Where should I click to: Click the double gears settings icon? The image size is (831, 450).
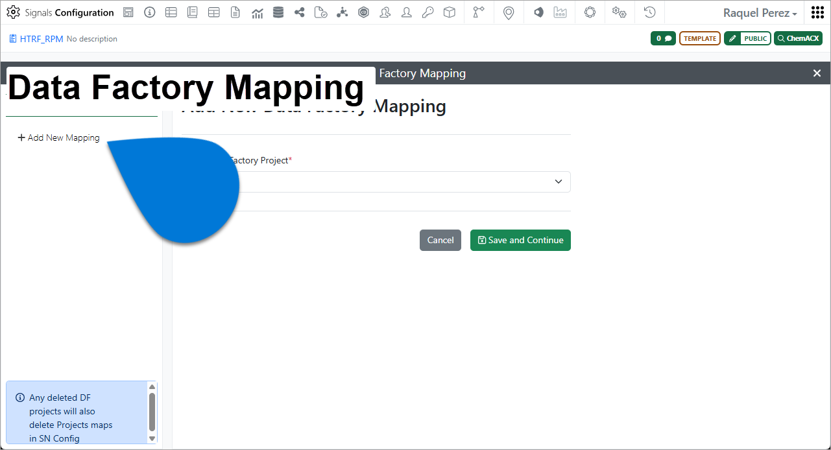pos(620,12)
